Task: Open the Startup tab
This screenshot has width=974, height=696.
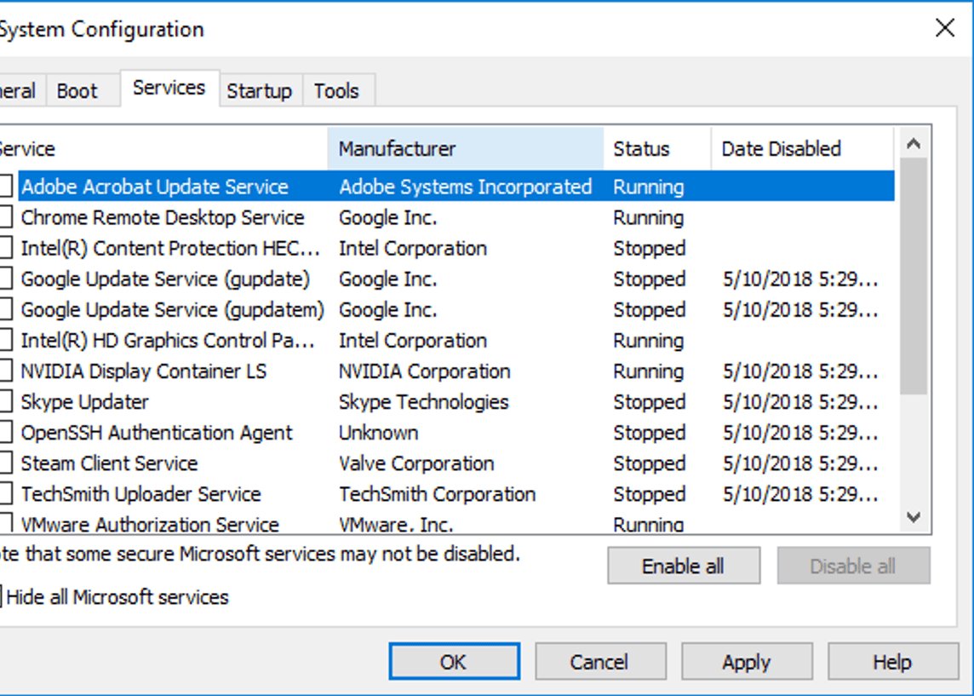Action: (x=260, y=91)
